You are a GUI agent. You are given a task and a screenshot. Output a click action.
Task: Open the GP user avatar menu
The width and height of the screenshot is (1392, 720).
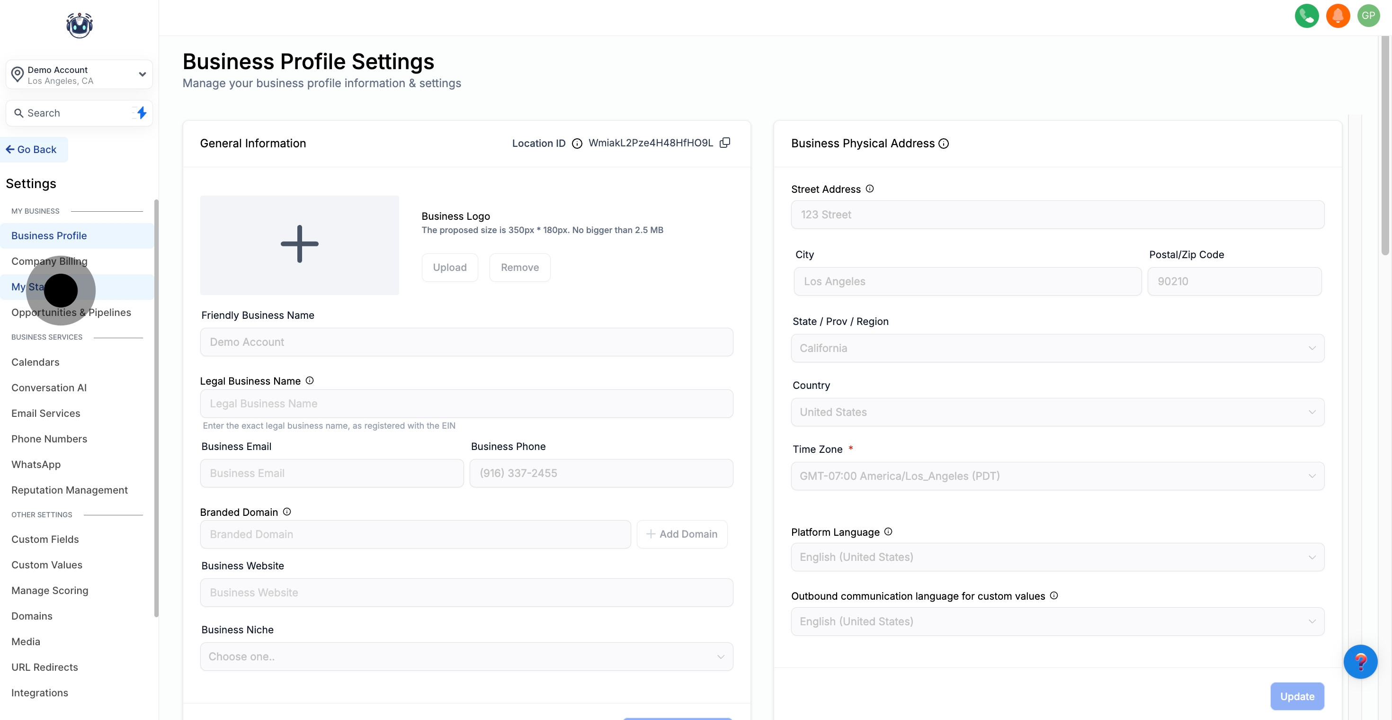[x=1368, y=16]
